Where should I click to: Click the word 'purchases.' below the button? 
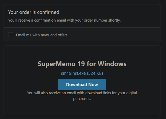(x=82, y=98)
